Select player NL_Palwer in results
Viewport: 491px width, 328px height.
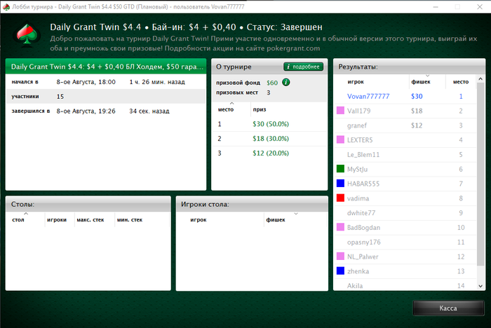(405, 257)
